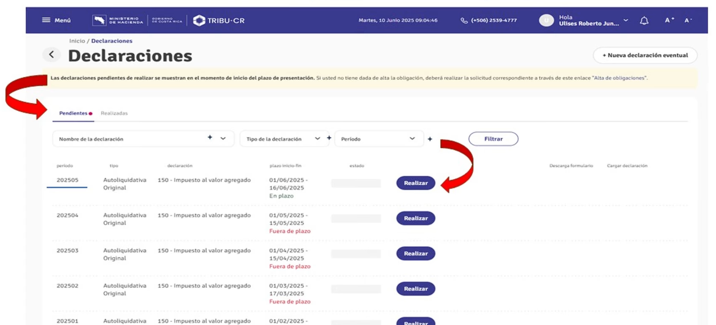Select the 202504 period cell
The image size is (716, 325).
tap(68, 215)
